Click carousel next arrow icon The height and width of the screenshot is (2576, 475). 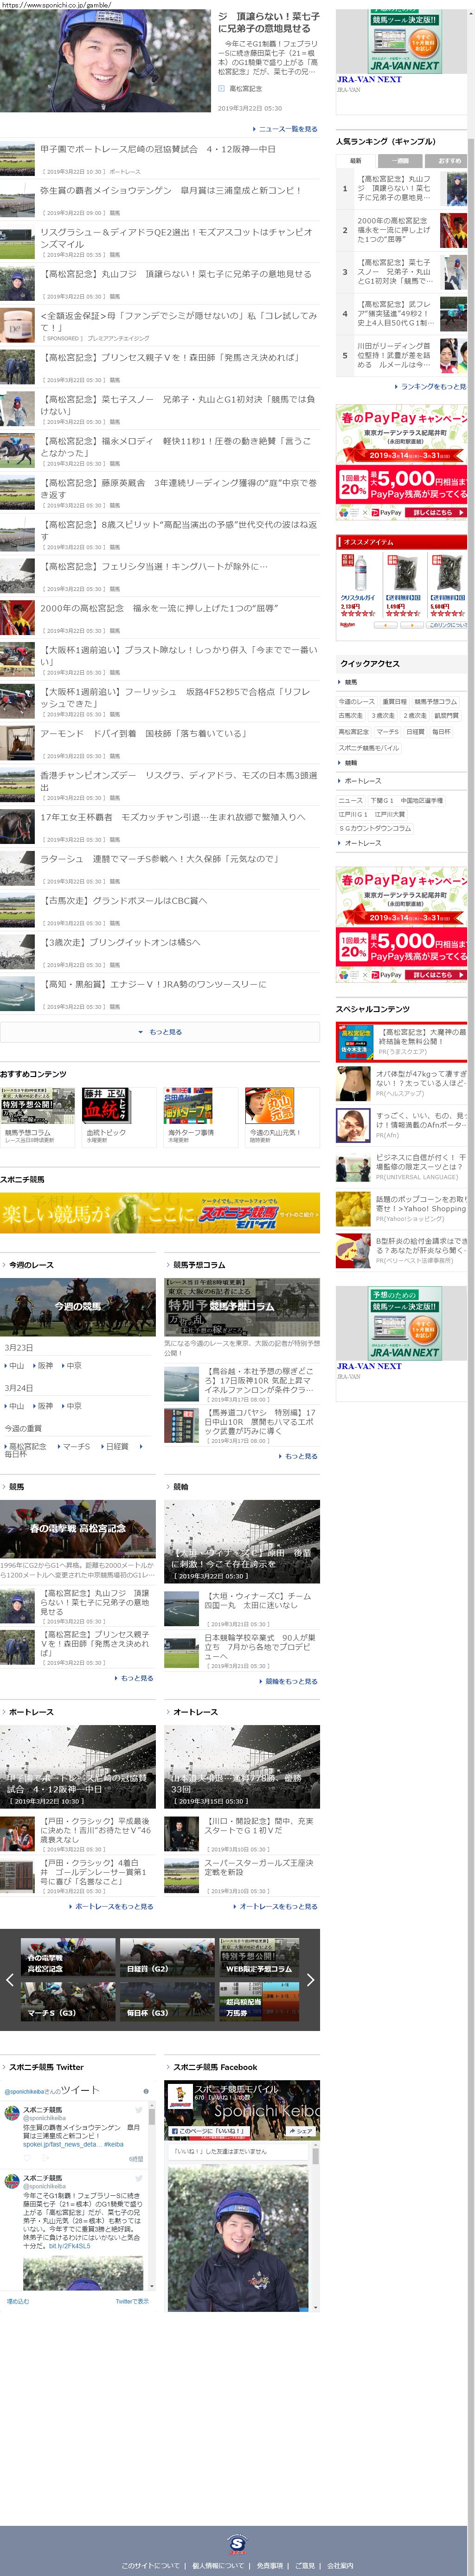[x=310, y=1980]
